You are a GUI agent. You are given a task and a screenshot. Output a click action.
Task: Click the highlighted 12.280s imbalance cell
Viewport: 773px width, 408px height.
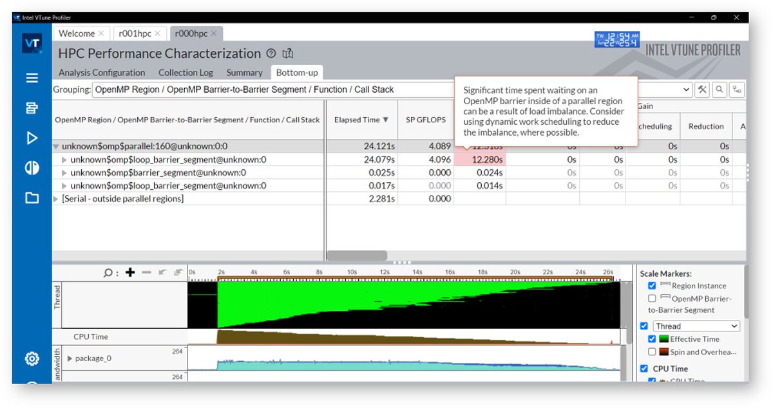480,160
